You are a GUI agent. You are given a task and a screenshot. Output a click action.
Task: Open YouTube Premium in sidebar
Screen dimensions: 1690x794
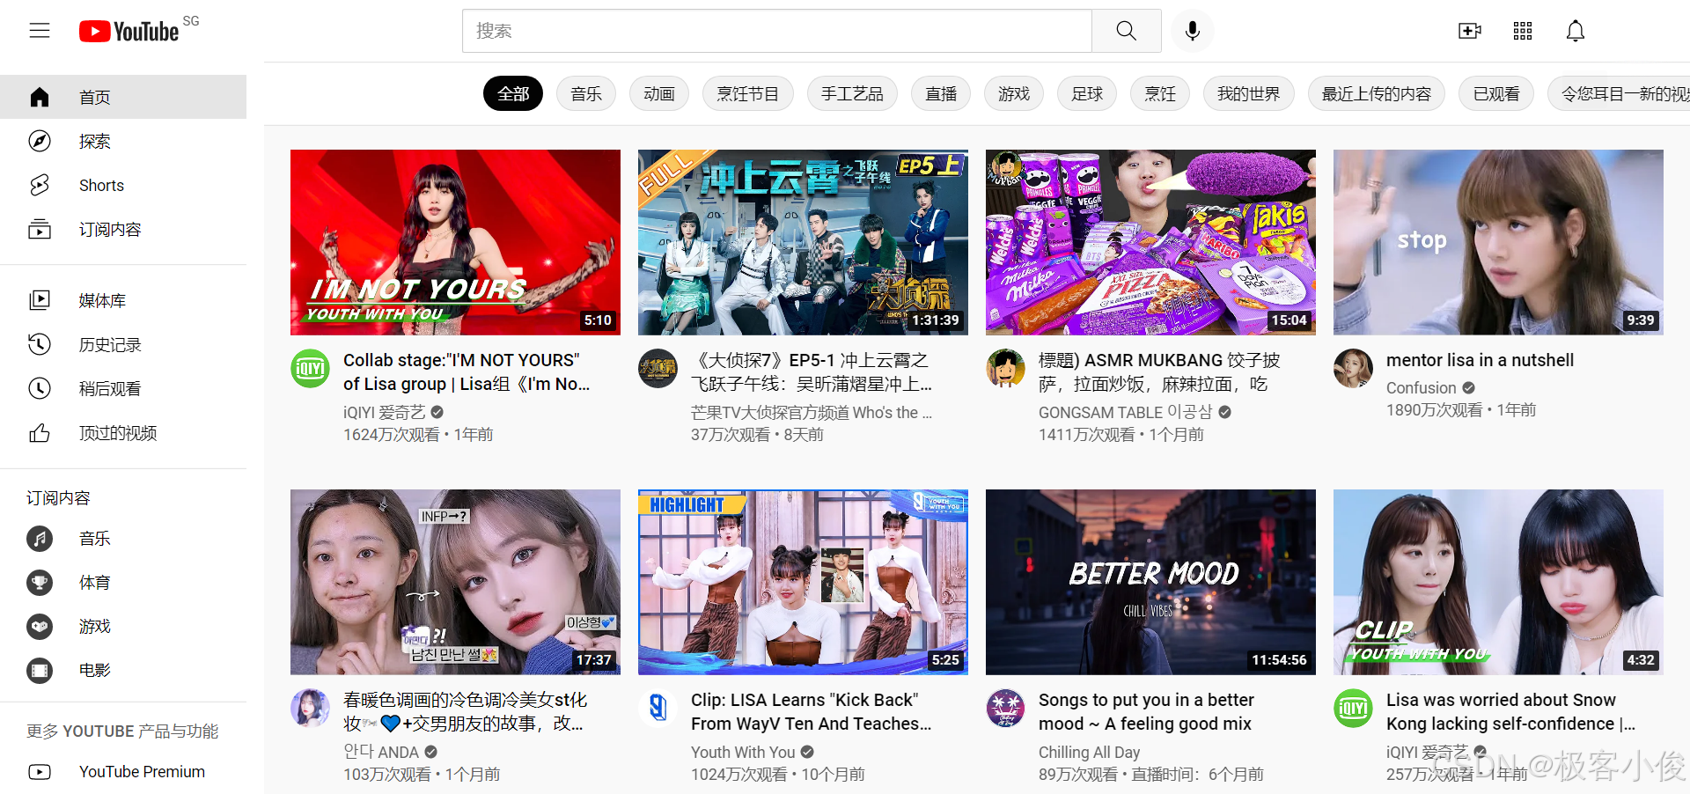[123, 771]
